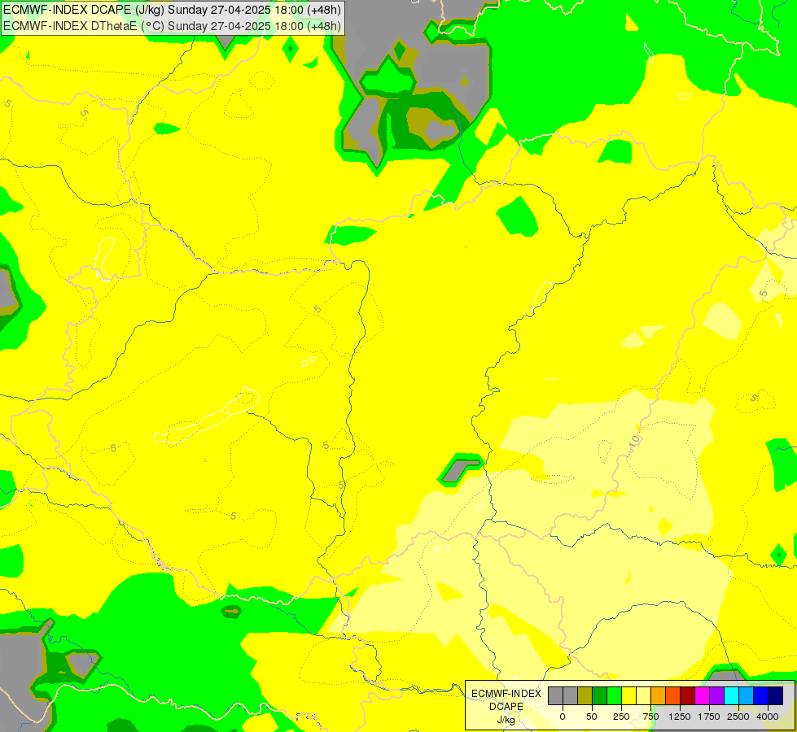Viewport: 797px width, 732px height.
Task: Click the legend value 250
Action: point(621,717)
